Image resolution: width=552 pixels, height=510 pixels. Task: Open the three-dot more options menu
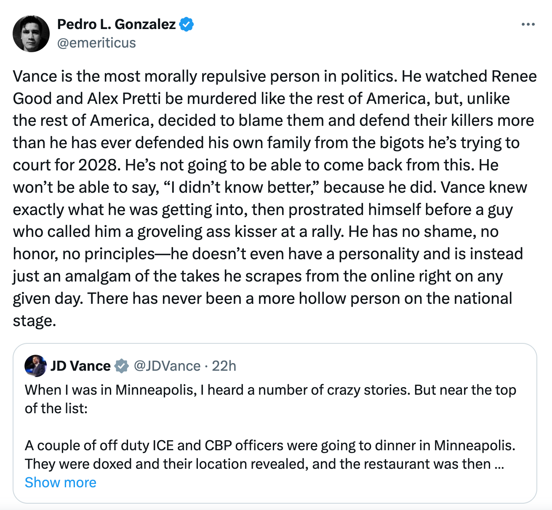[x=528, y=25]
